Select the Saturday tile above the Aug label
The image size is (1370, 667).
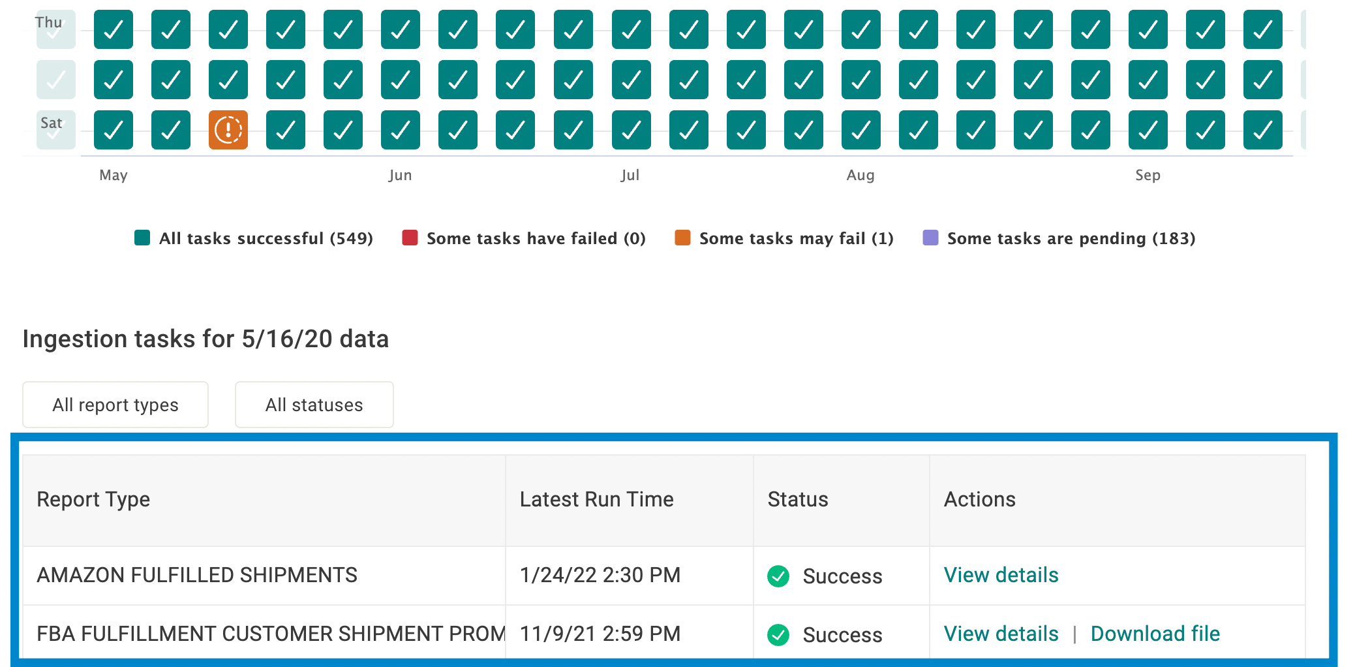861,130
